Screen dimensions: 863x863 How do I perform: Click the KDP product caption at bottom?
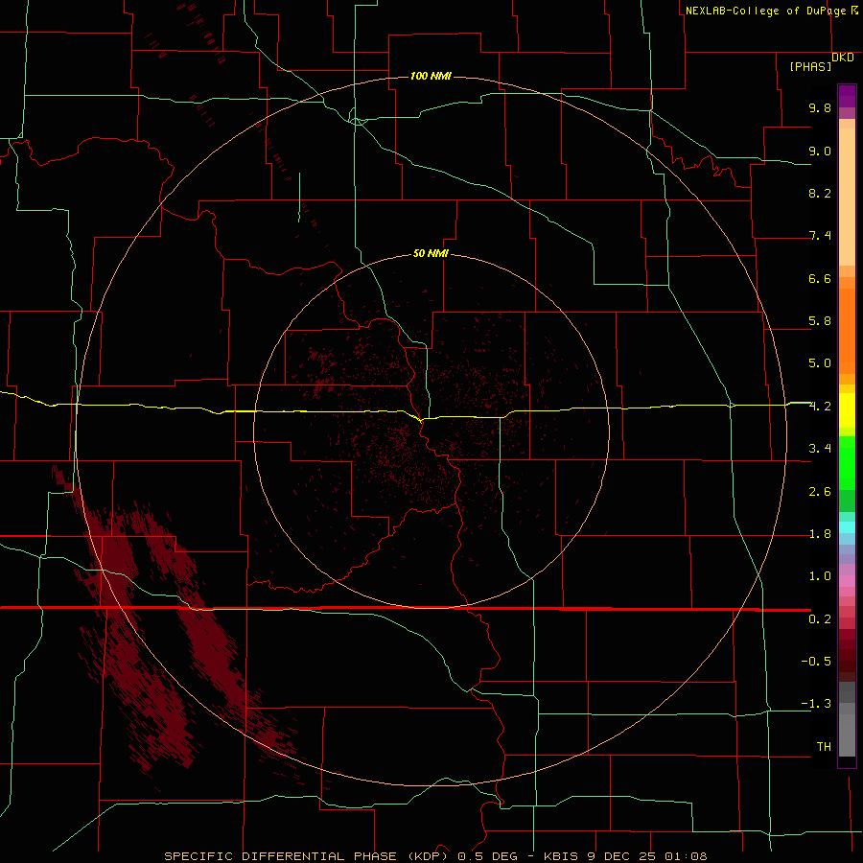coord(435,856)
